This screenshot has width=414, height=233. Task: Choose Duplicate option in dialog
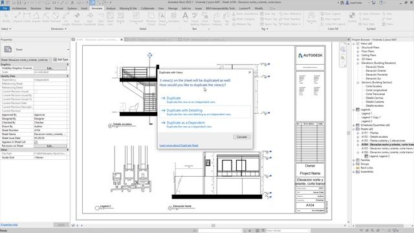(x=205, y=100)
